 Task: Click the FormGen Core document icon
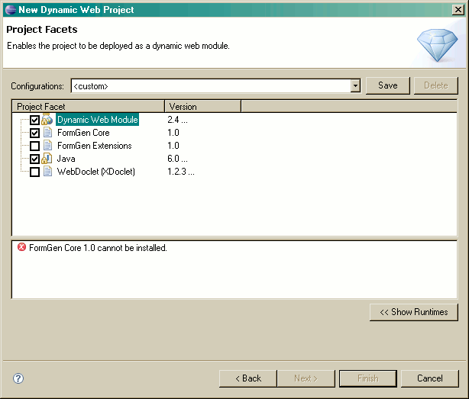(x=47, y=133)
